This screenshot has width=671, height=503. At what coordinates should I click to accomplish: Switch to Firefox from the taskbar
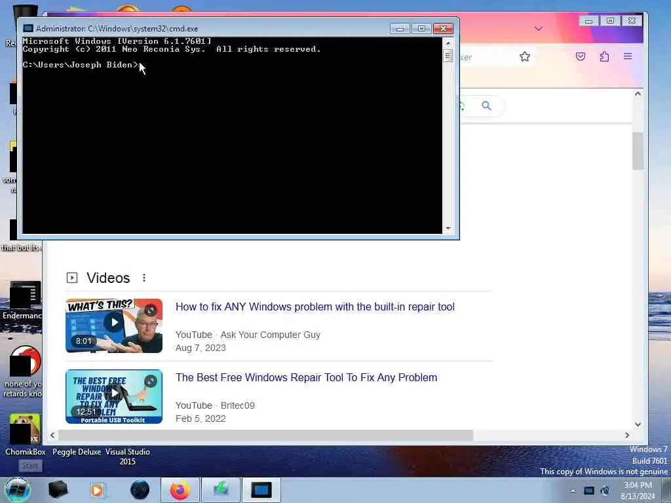click(180, 490)
